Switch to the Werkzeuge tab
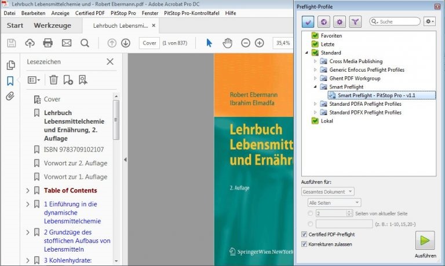Viewport: 445px width, 266px height. pos(53,25)
